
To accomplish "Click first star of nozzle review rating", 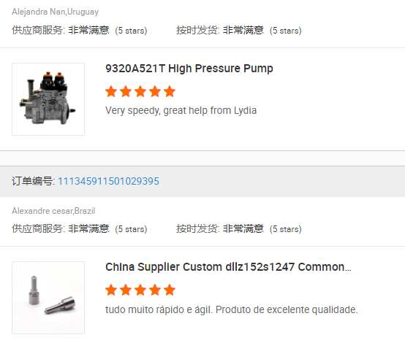I will pyautogui.click(x=111, y=290).
